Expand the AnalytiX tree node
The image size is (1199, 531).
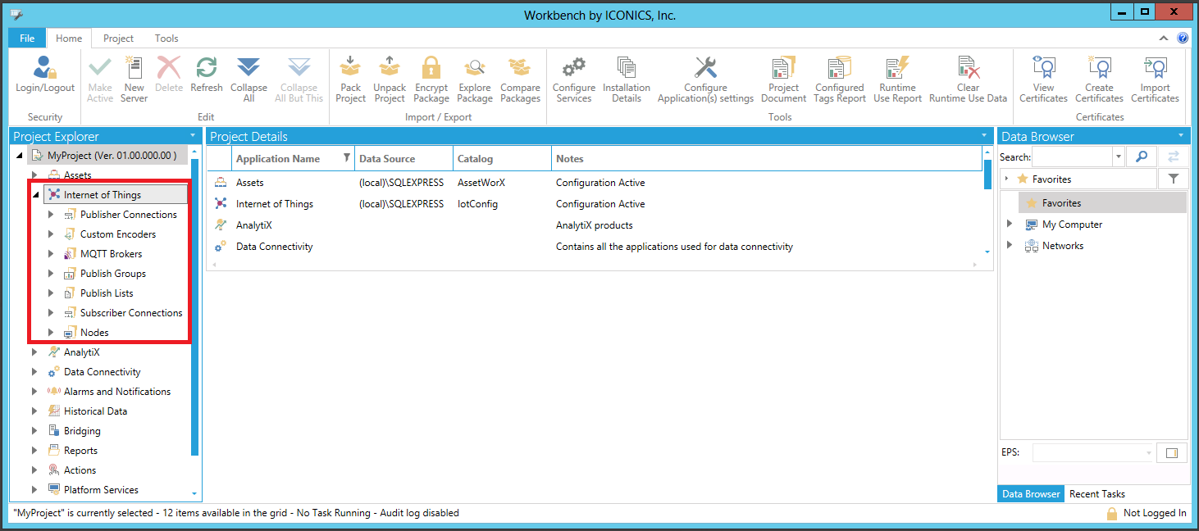(x=34, y=352)
